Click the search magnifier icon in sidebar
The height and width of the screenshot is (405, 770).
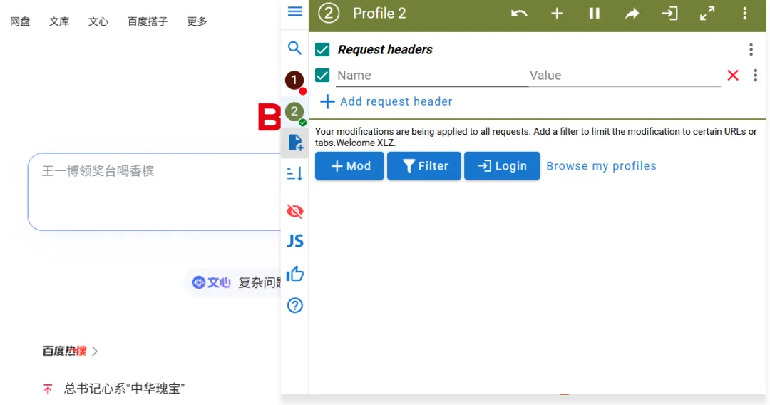(294, 48)
